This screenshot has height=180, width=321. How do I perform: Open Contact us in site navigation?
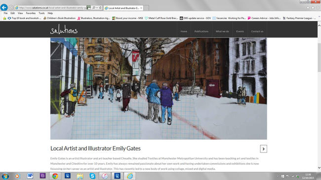(257, 31)
